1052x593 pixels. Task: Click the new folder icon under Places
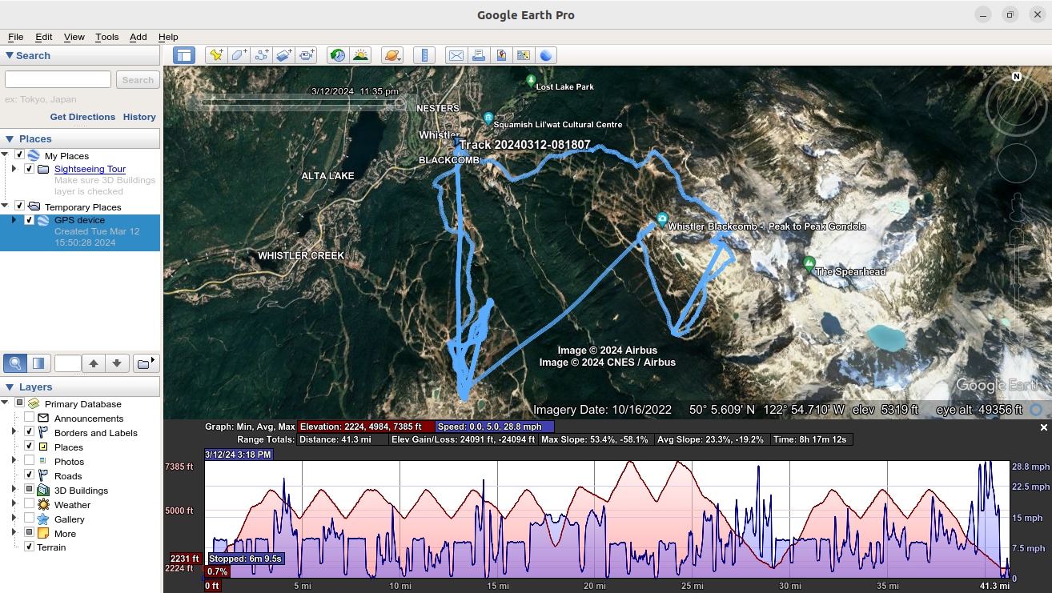(x=145, y=363)
